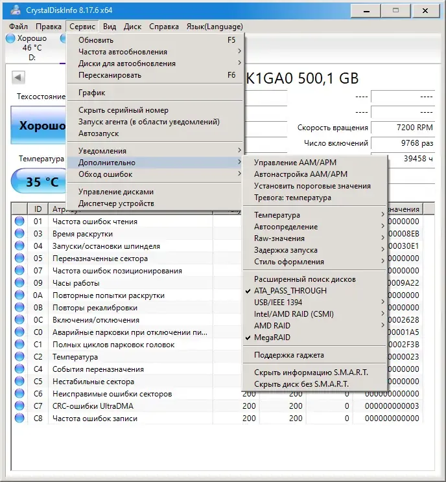Expand the Диски для автообновления submenu
The height and width of the screenshot is (482, 446).
155,63
